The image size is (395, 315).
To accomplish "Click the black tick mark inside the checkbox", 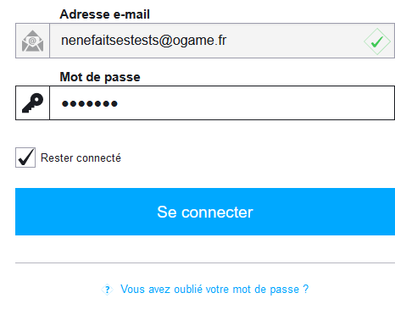I will point(25,157).
